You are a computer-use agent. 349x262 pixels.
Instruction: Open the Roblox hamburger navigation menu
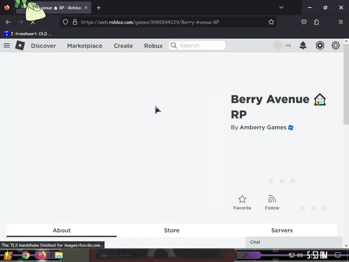pyautogui.click(x=7, y=45)
